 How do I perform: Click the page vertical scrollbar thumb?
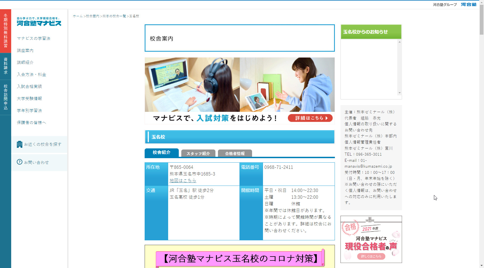[x=481, y=20]
